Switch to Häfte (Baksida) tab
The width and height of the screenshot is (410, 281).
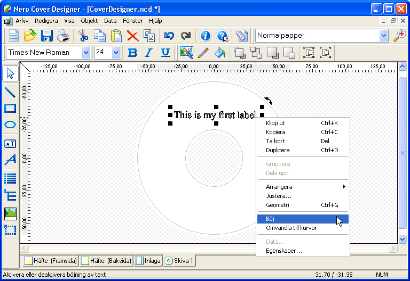pyautogui.click(x=106, y=261)
